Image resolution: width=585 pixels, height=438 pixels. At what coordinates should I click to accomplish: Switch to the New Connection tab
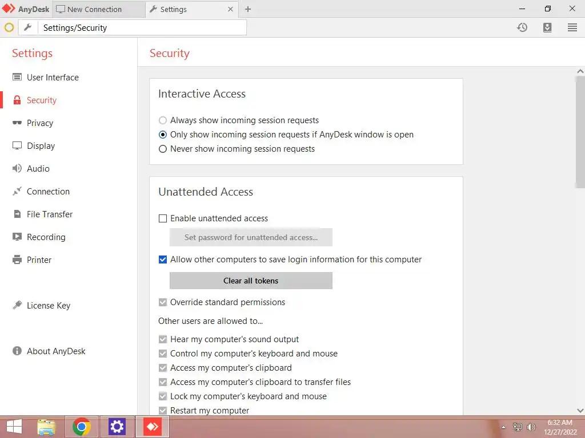tap(99, 9)
